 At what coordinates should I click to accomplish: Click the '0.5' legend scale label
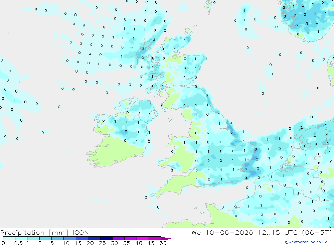(x=18, y=243)
